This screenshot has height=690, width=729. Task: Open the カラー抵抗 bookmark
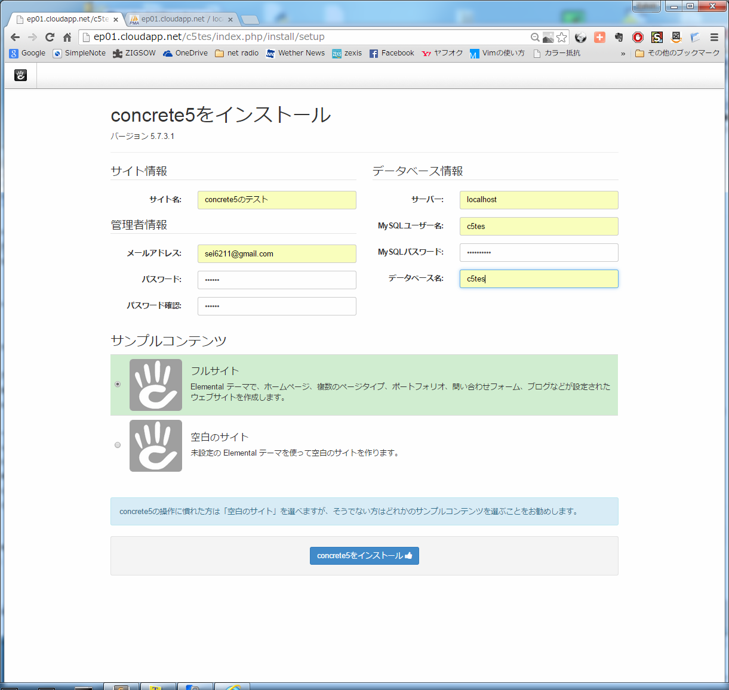point(556,53)
